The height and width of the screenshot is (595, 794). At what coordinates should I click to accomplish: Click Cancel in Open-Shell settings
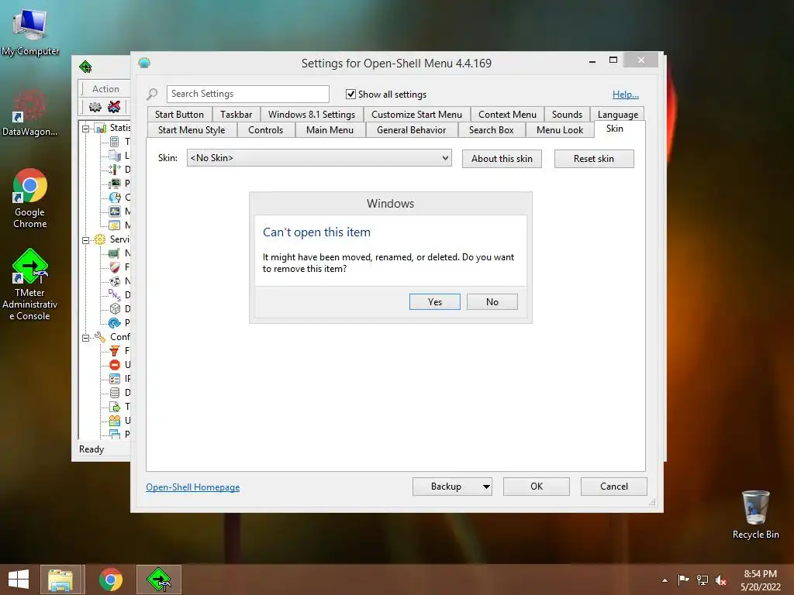(x=614, y=487)
